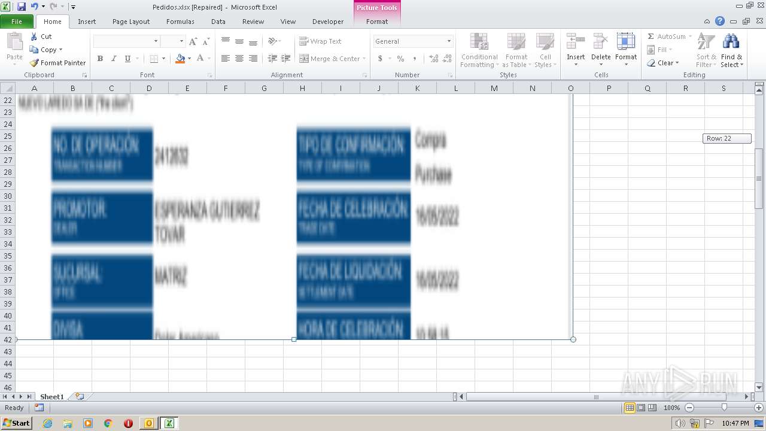Select column header M

coord(494,88)
